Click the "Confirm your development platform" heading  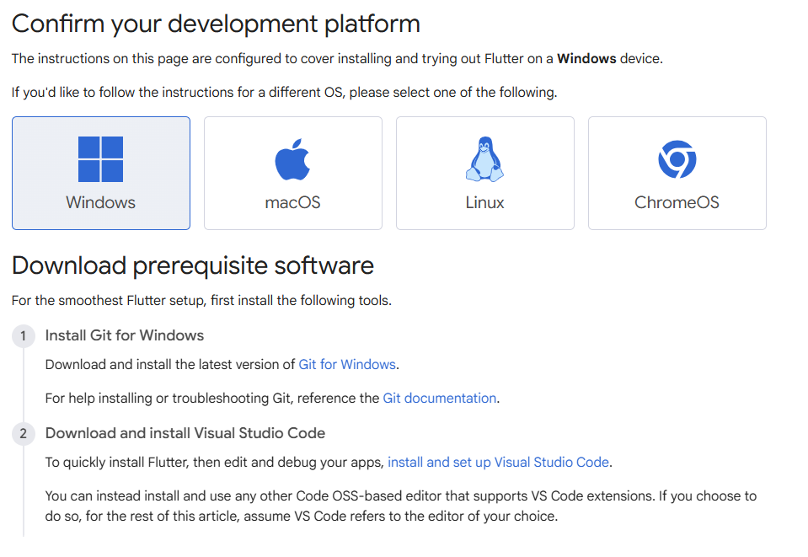pyautogui.click(x=216, y=24)
